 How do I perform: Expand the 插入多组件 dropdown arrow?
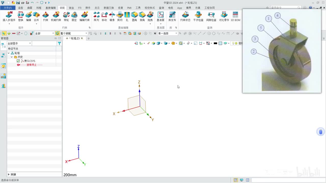(9, 24)
